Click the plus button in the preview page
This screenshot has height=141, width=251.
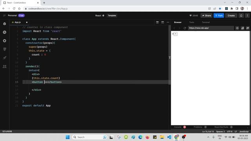point(176,34)
